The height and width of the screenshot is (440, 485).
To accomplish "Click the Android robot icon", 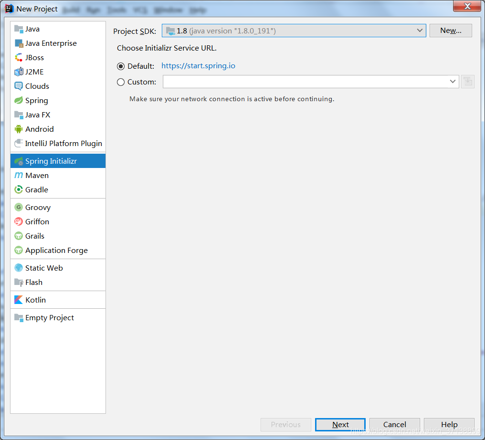I will pyautogui.click(x=19, y=129).
